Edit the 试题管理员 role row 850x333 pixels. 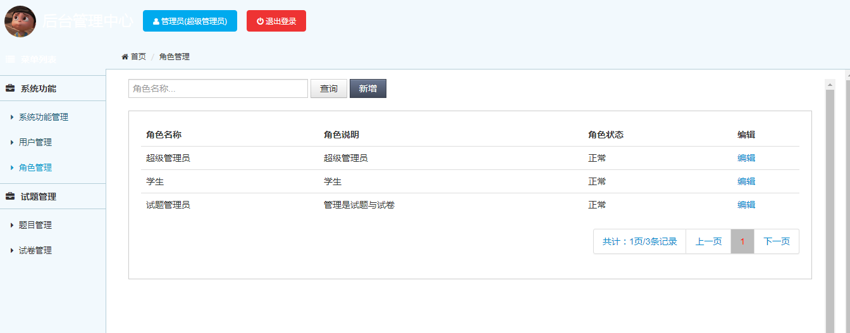click(746, 205)
